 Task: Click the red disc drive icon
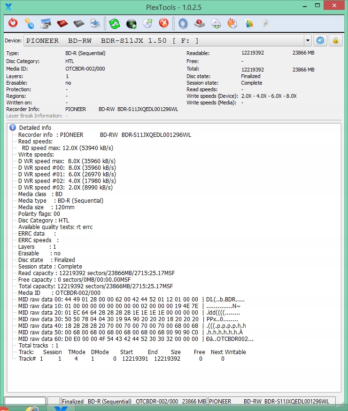coord(200,24)
